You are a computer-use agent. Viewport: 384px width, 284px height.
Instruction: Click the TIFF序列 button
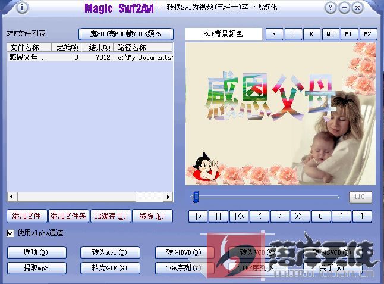pyautogui.click(x=259, y=268)
